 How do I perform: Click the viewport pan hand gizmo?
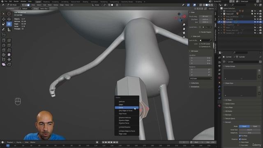coord(184,29)
